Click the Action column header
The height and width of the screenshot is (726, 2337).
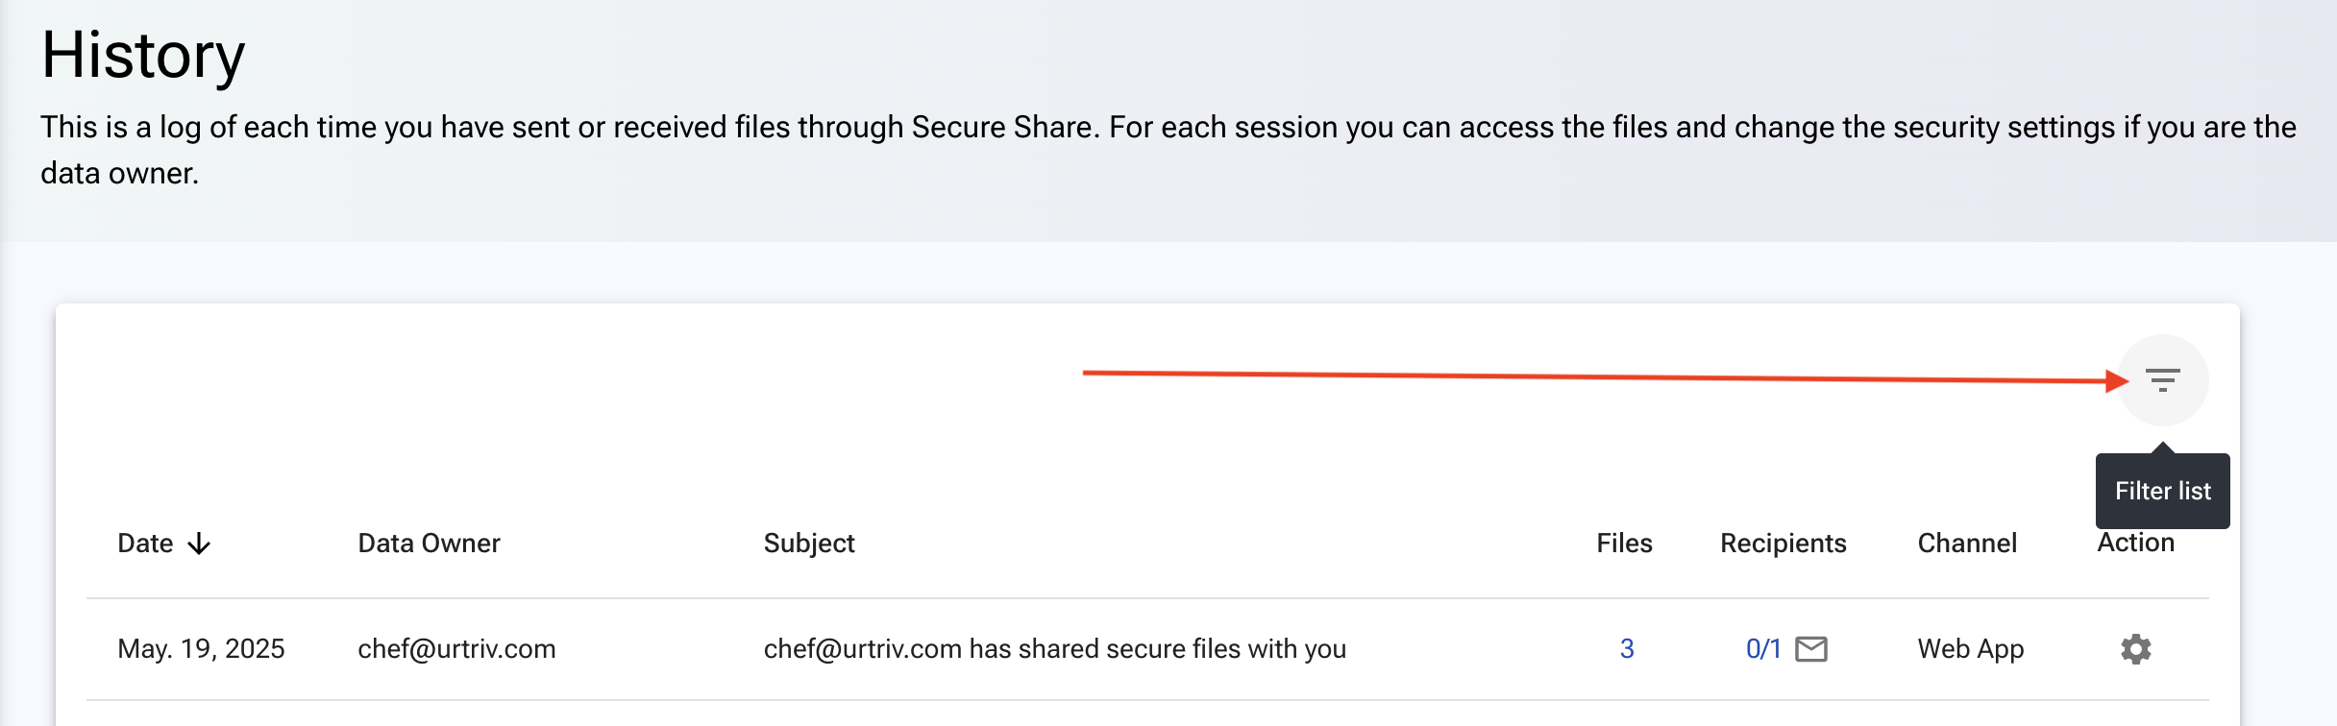[2135, 543]
